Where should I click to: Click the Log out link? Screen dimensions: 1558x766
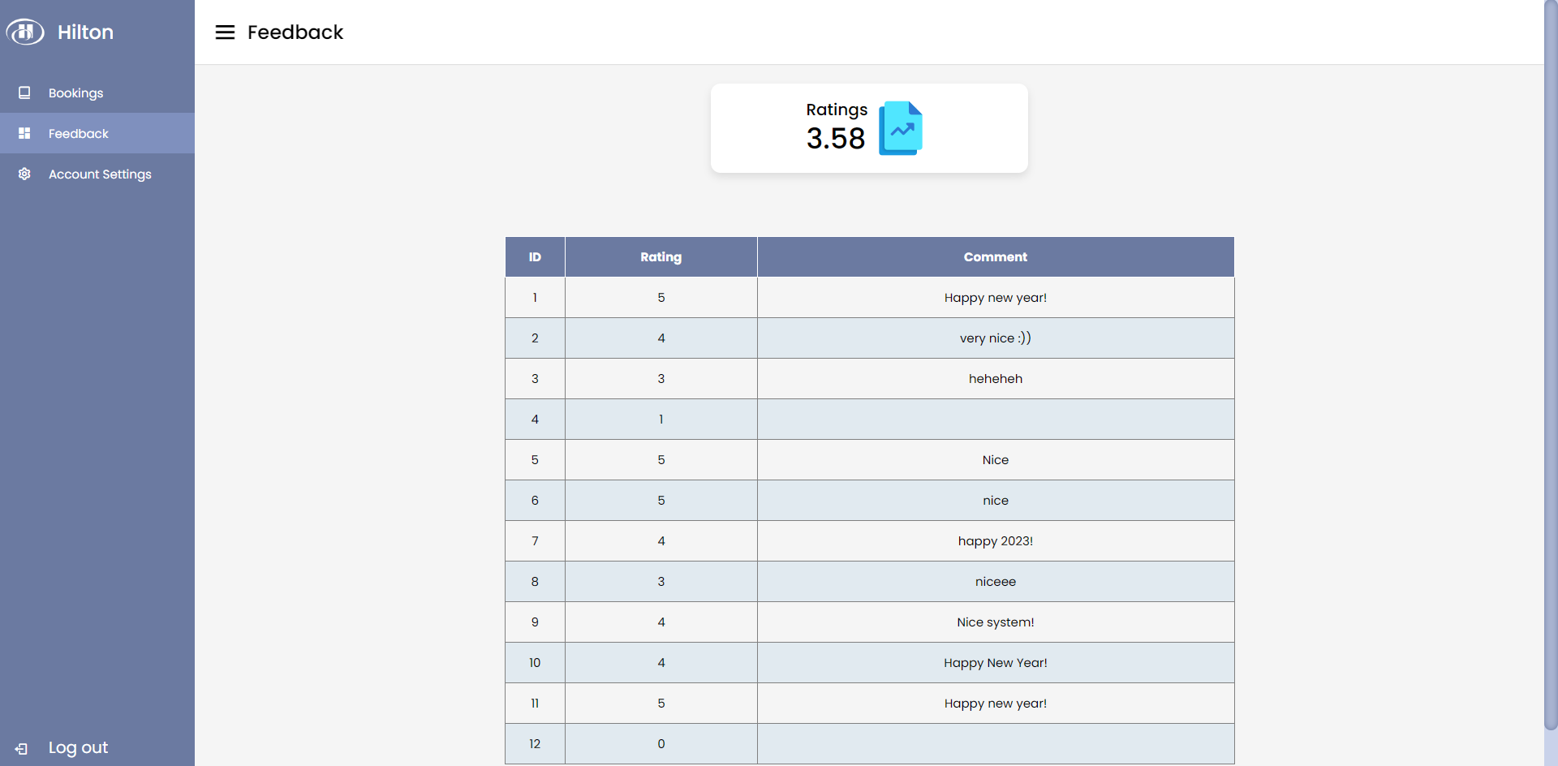click(78, 747)
